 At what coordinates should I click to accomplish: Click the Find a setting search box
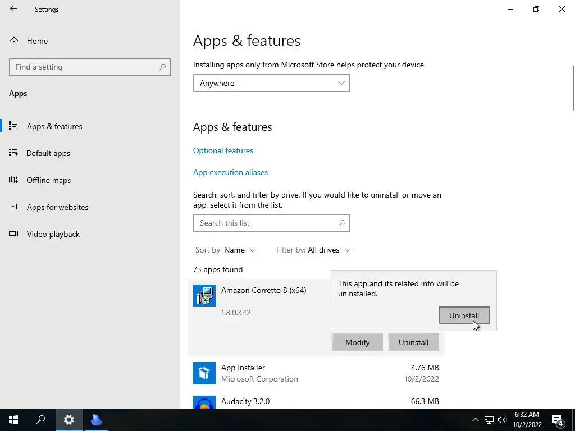(90, 67)
